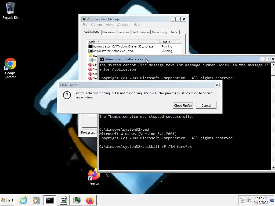Switch to the Processes tab

click(109, 32)
